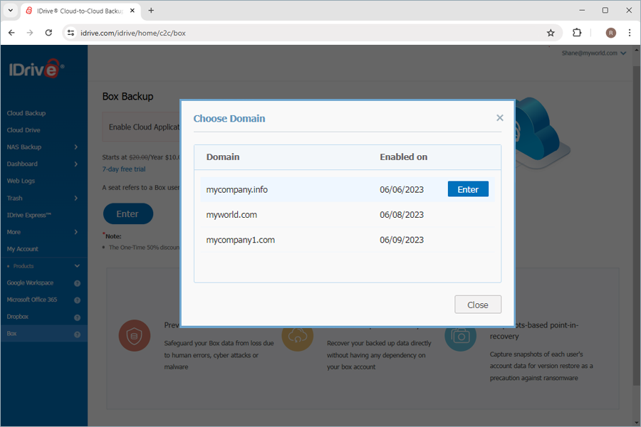Close the Choose Domain dialog with X icon

click(499, 118)
